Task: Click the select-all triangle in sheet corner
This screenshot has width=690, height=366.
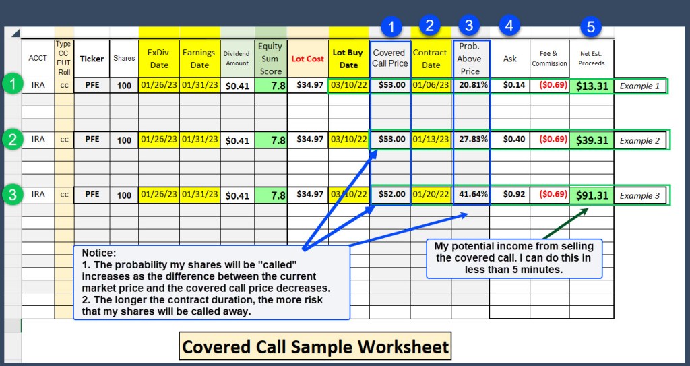Action: [x=15, y=34]
